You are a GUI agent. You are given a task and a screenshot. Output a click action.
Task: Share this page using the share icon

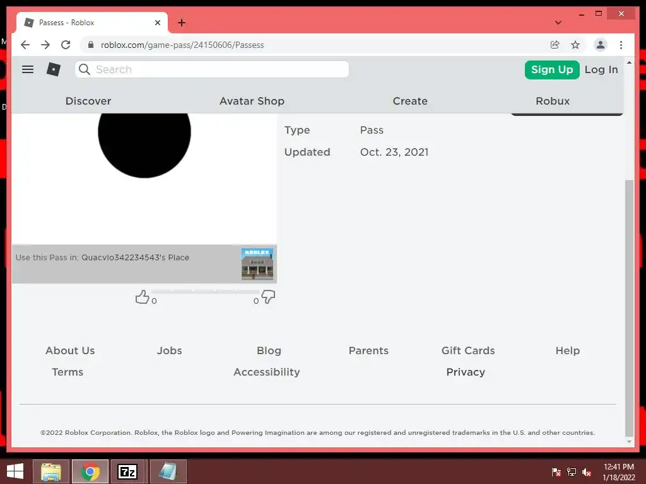click(555, 45)
